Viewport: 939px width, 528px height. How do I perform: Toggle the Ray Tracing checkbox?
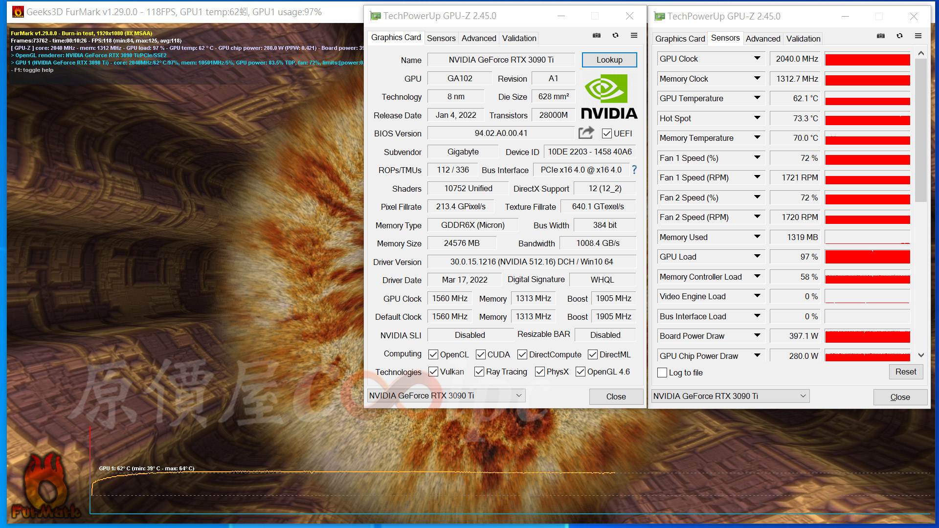(x=479, y=372)
